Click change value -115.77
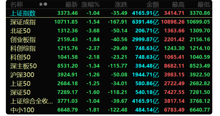 click(x=118, y=66)
